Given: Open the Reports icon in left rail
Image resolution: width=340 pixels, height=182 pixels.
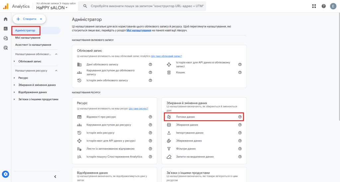Looking at the screenshot, I should point(5,28).
